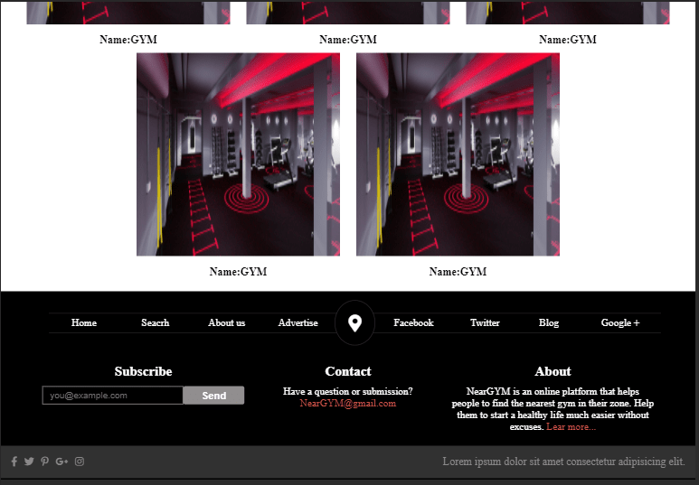Open the Instagram icon link
This screenshot has height=485, width=699.
[x=80, y=462]
